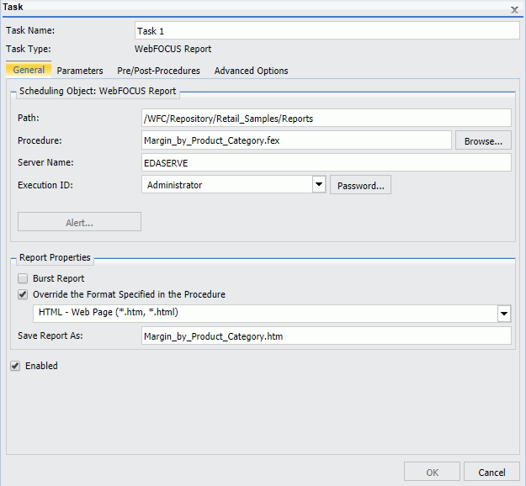The height and width of the screenshot is (486, 526).
Task: Click the Path: label
Action: click(29, 118)
